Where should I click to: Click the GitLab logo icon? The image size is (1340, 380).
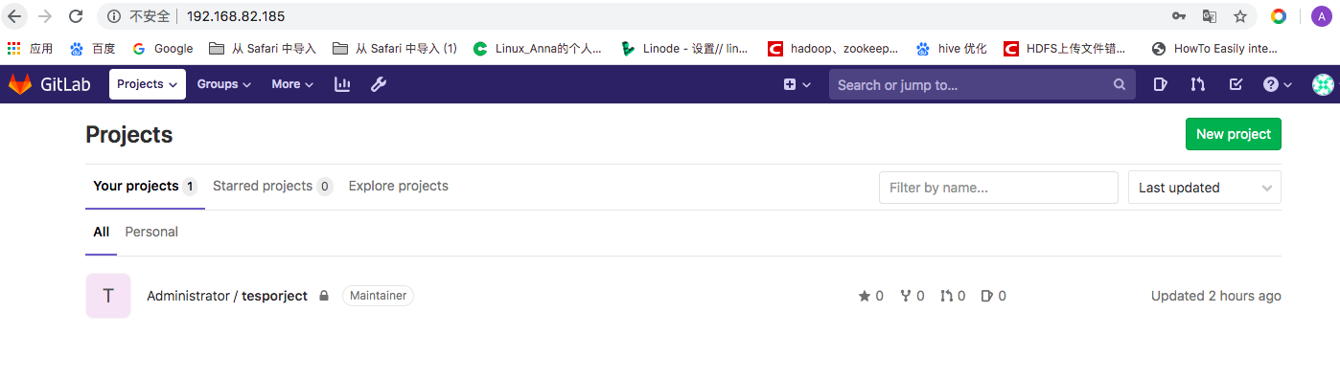20,84
